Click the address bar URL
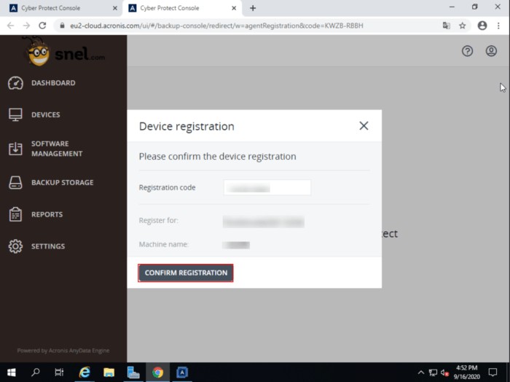Image resolution: width=510 pixels, height=382 pixels. point(216,26)
